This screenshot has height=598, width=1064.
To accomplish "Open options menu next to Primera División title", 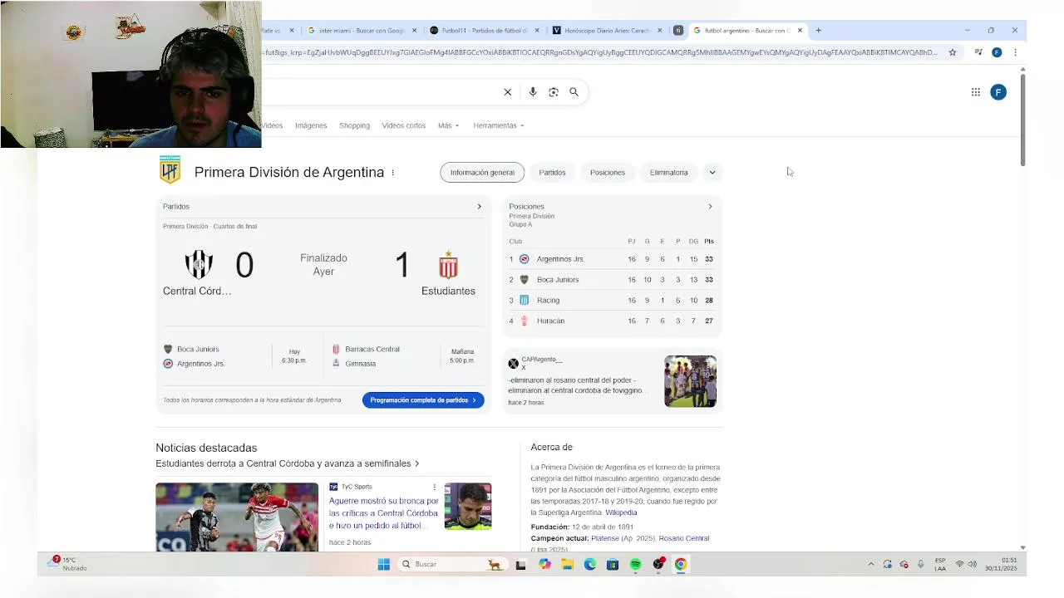I will coord(392,173).
